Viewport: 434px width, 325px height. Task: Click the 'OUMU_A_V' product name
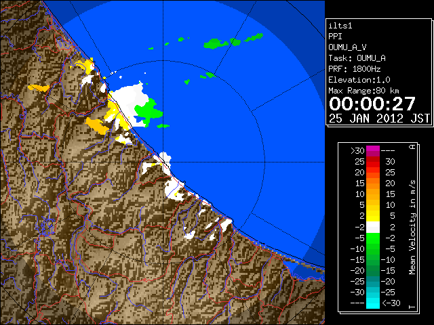pos(347,47)
